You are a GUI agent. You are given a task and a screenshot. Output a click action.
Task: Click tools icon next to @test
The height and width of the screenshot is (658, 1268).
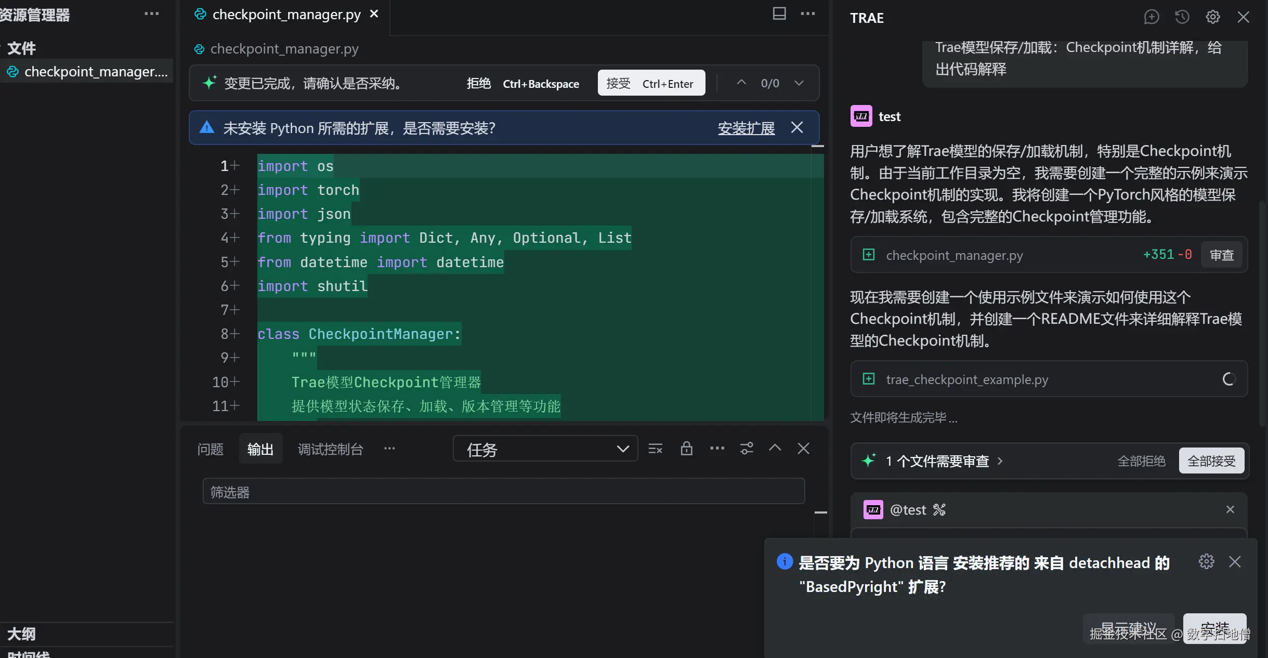pyautogui.click(x=939, y=510)
